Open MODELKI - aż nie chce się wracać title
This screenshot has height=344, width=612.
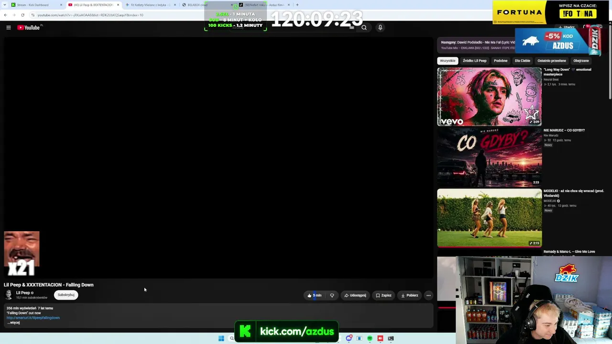pyautogui.click(x=574, y=193)
